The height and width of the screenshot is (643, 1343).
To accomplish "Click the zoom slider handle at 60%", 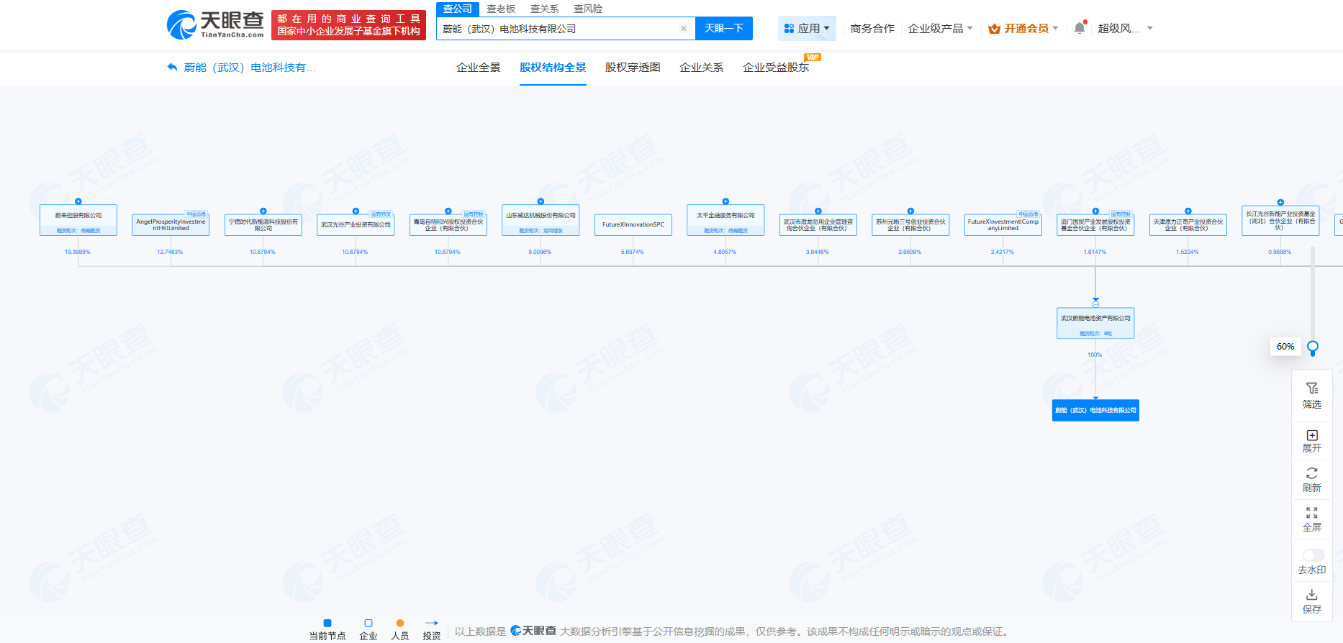I will pos(1313,347).
